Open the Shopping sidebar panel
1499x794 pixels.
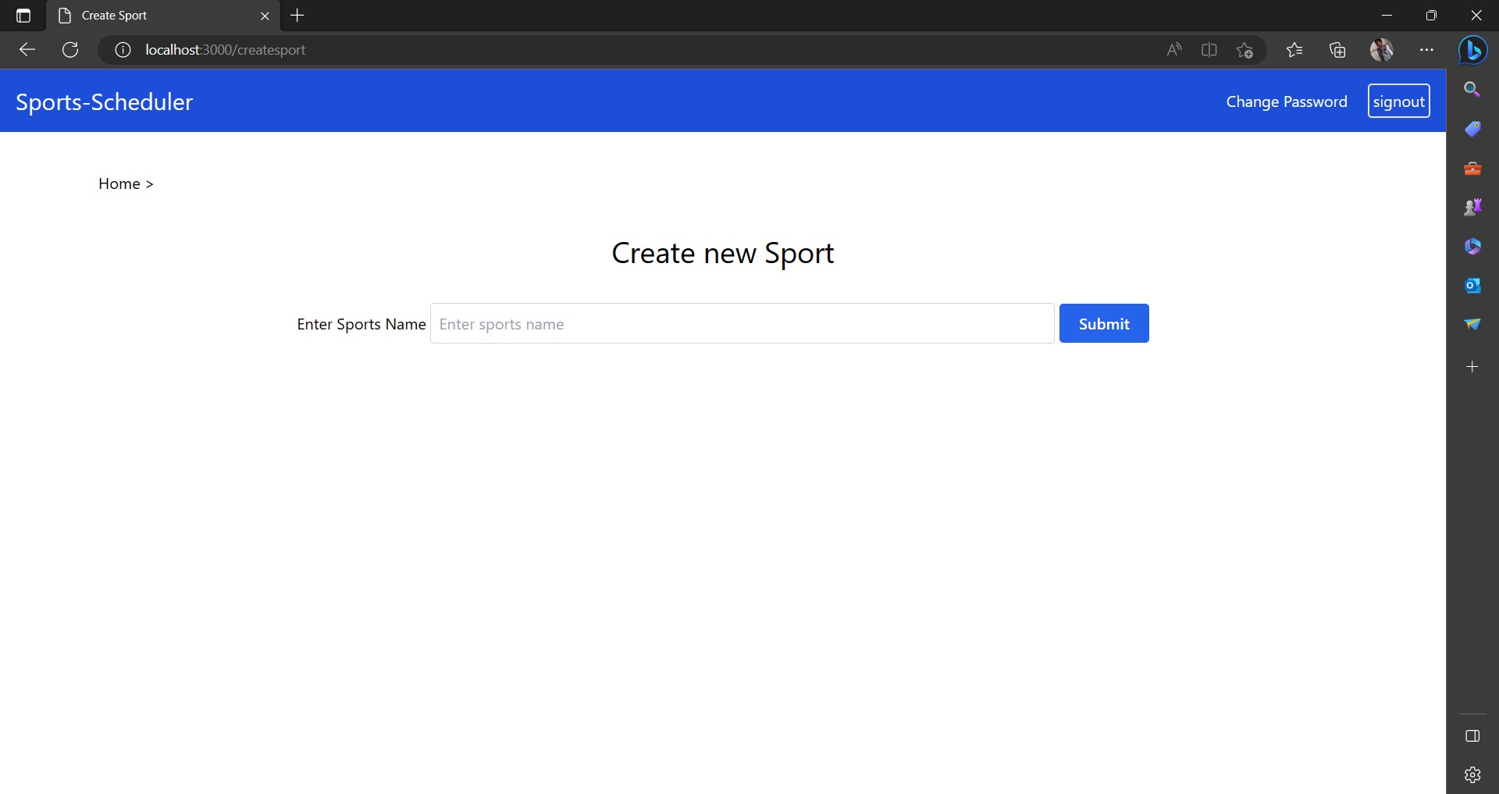[x=1472, y=129]
